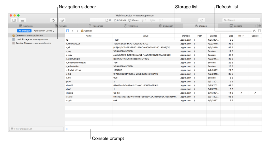
Task: Sort by the Expires column header
Action: point(213,36)
